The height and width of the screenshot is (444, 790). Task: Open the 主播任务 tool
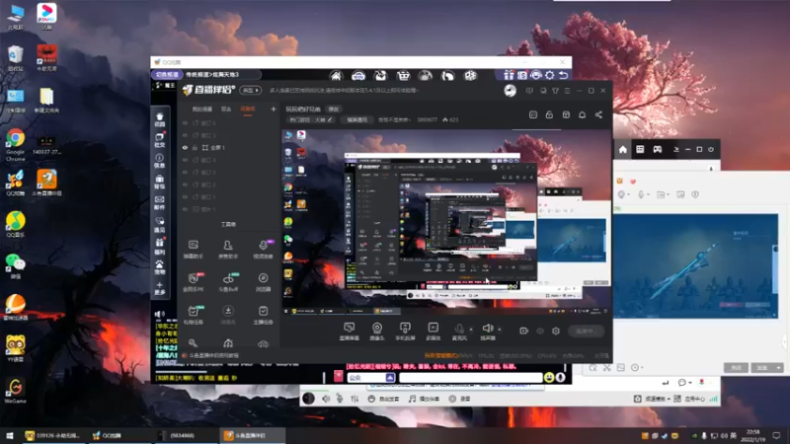(x=263, y=315)
